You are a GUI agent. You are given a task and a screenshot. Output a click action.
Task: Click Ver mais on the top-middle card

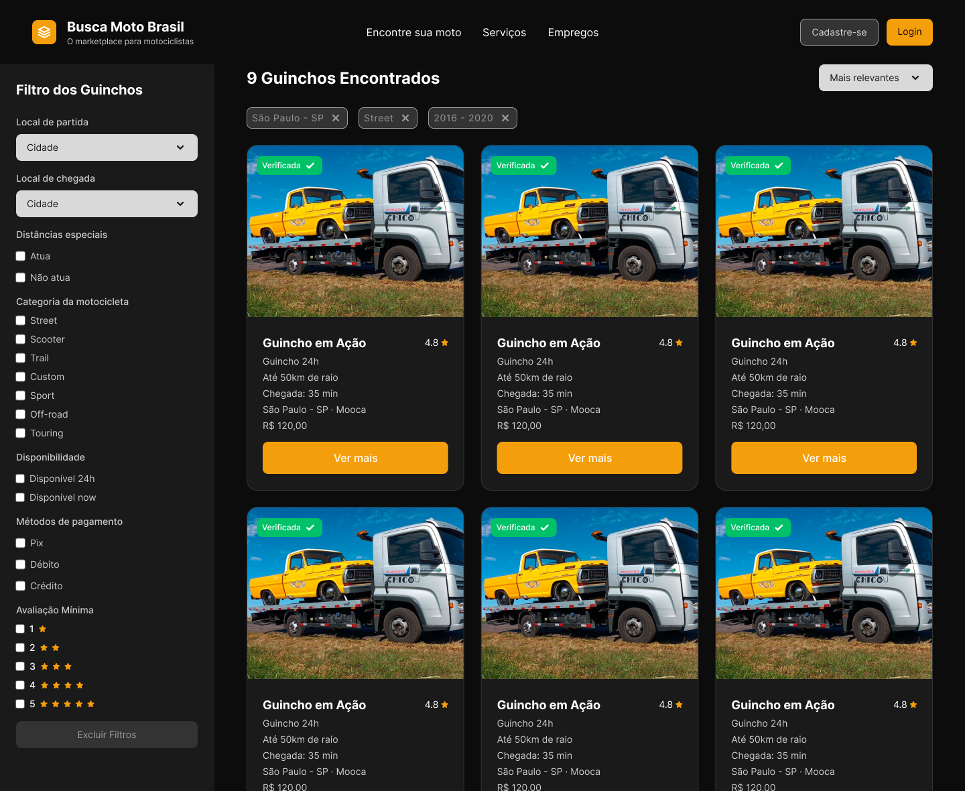pos(590,458)
